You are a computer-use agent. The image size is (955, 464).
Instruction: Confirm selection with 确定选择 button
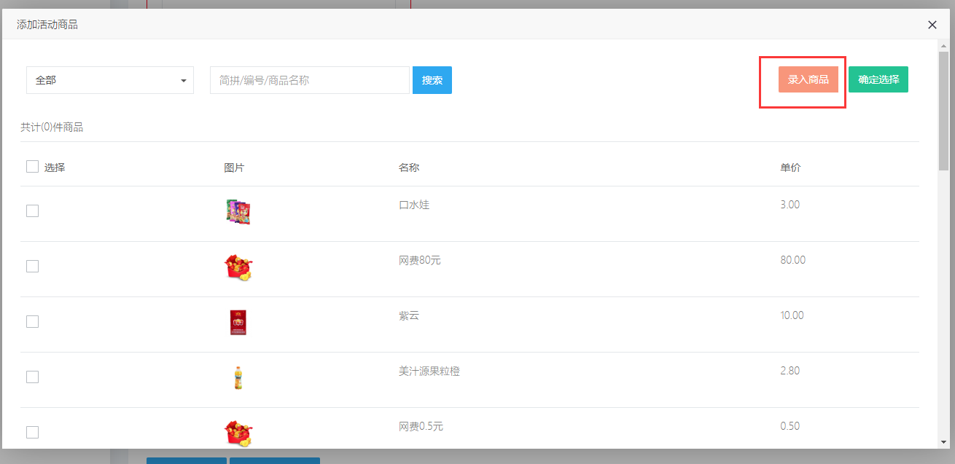click(x=878, y=79)
